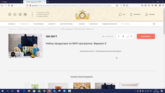Open the Facebook social link
This screenshot has width=165, height=93.
20,14
